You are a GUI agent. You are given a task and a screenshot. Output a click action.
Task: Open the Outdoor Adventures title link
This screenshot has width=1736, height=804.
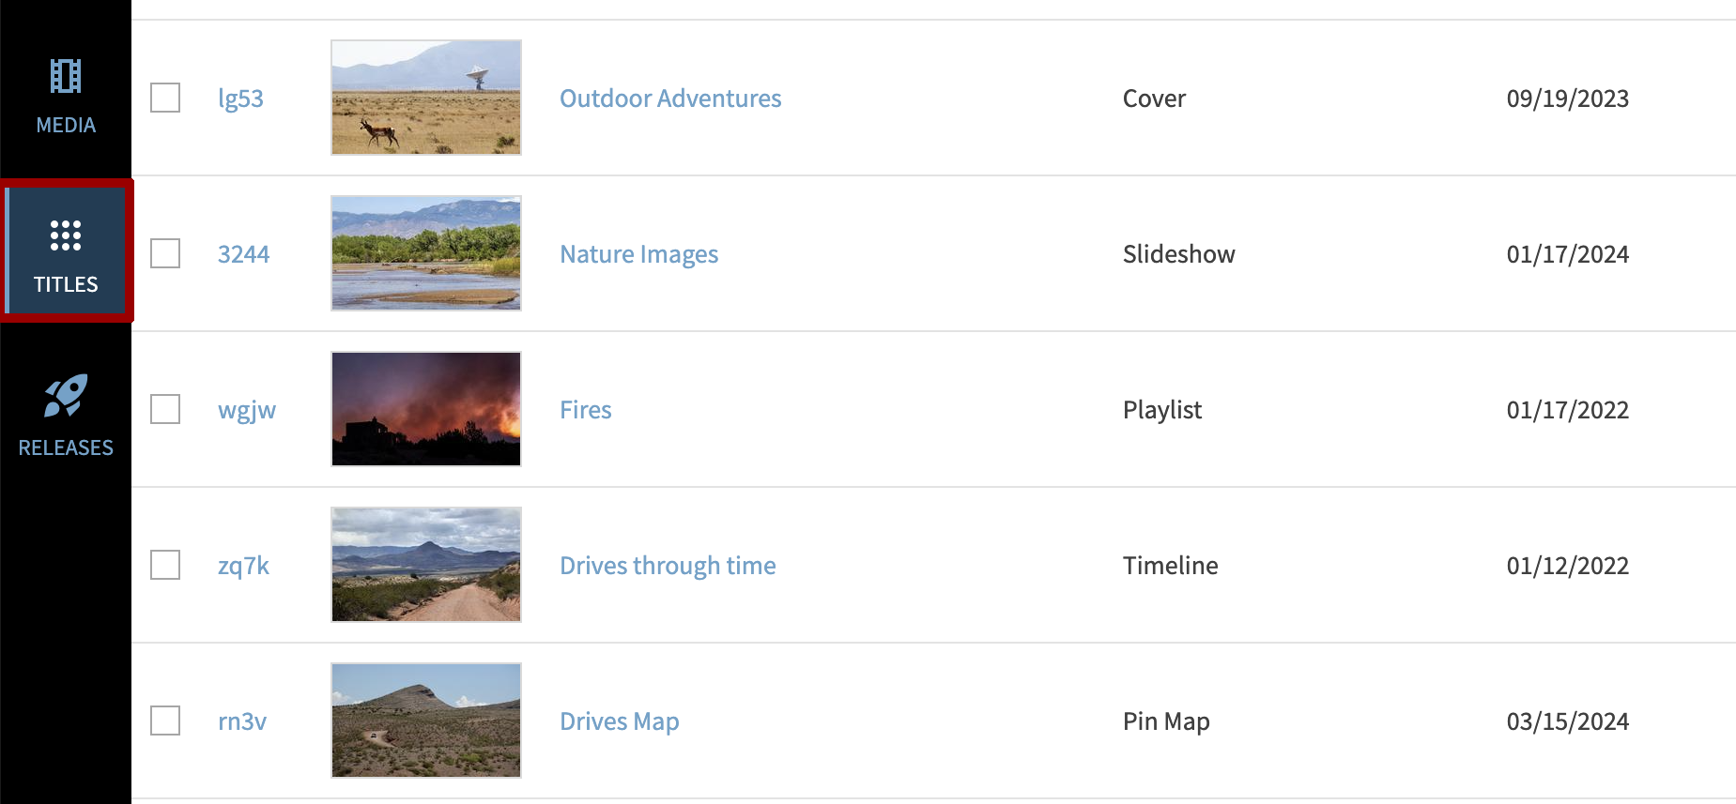click(x=670, y=99)
